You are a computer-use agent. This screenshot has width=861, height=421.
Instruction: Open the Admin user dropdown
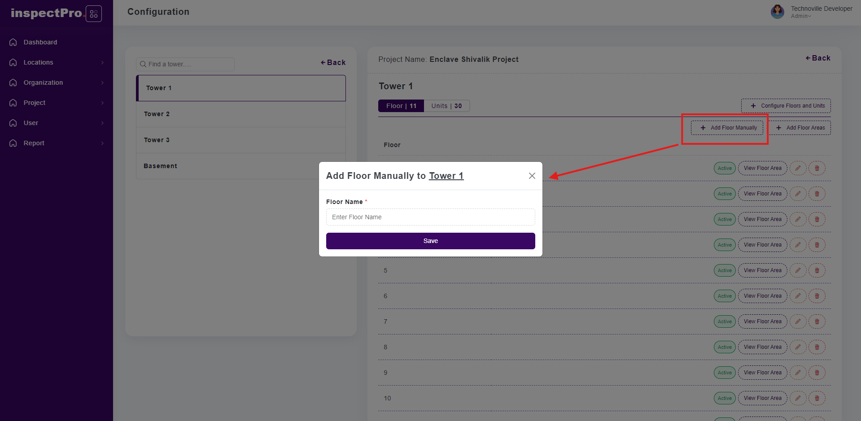coord(801,16)
